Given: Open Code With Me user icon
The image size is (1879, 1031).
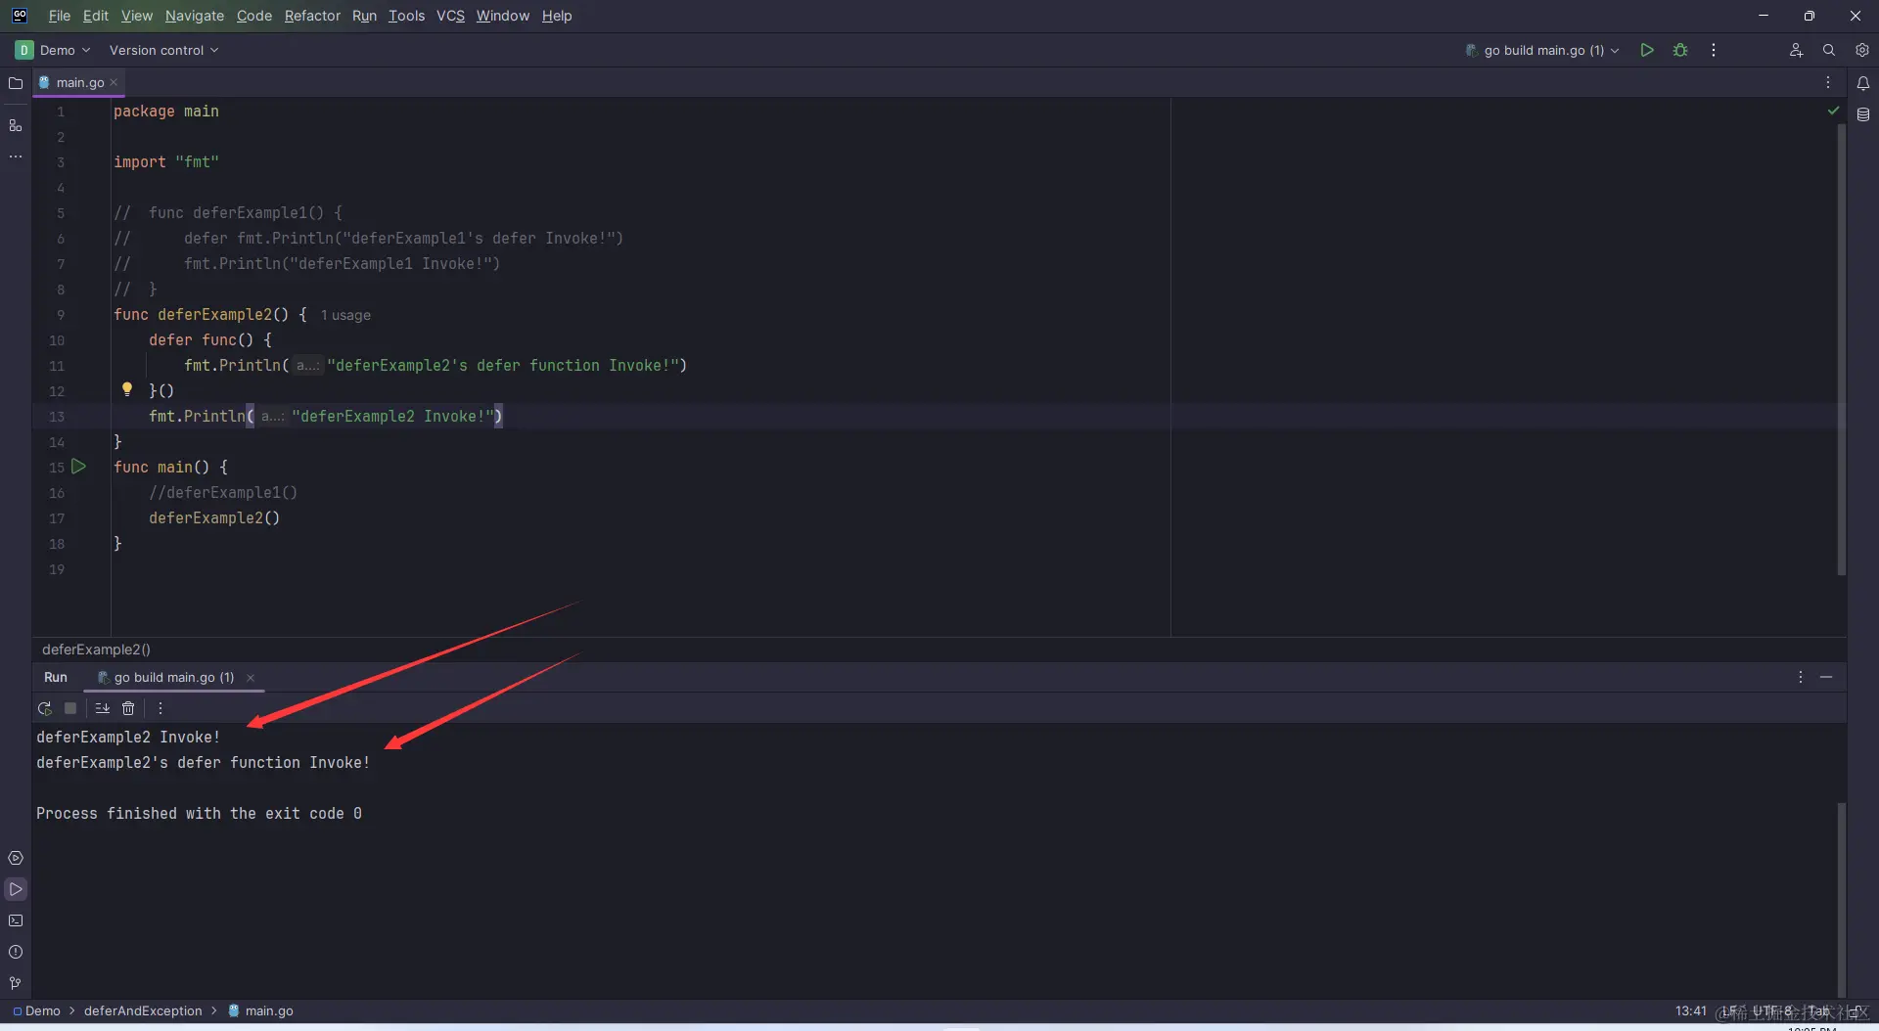Looking at the screenshot, I should pos(1796,50).
